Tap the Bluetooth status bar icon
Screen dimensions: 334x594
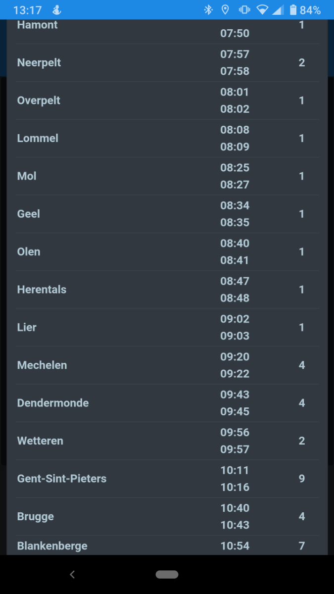point(208,10)
